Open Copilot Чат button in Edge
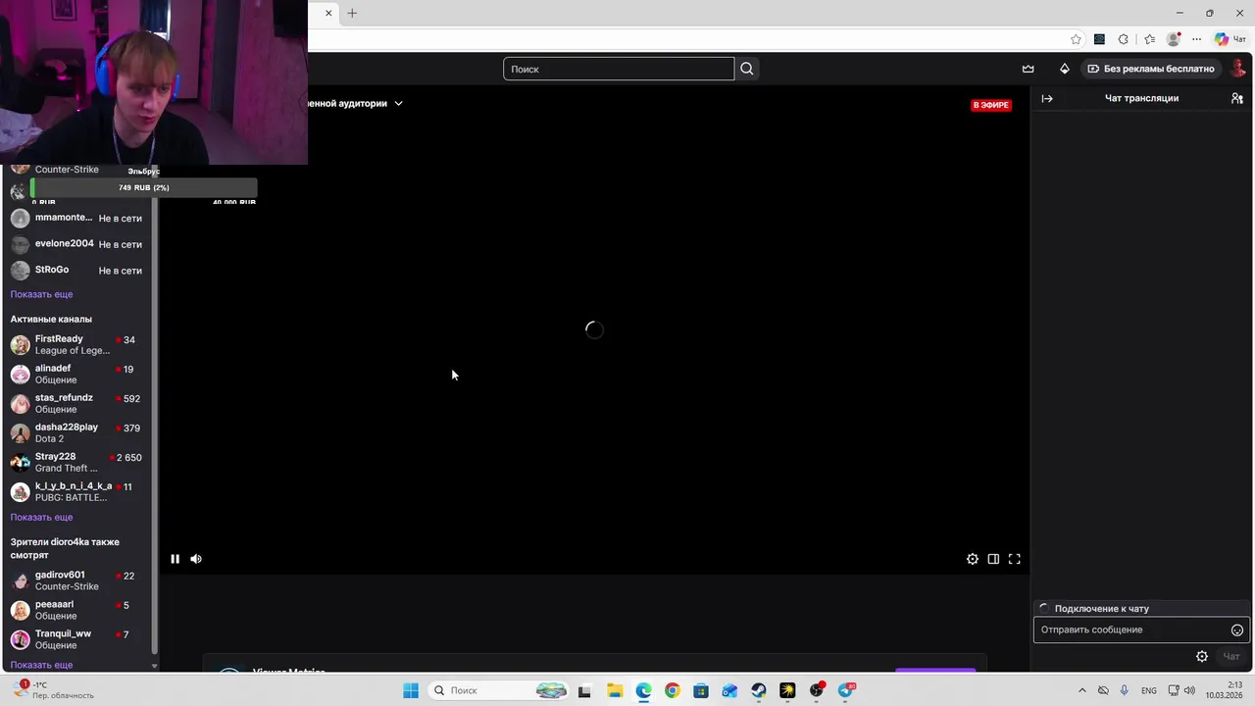Viewport: 1255px width, 706px height. pos(1230,39)
